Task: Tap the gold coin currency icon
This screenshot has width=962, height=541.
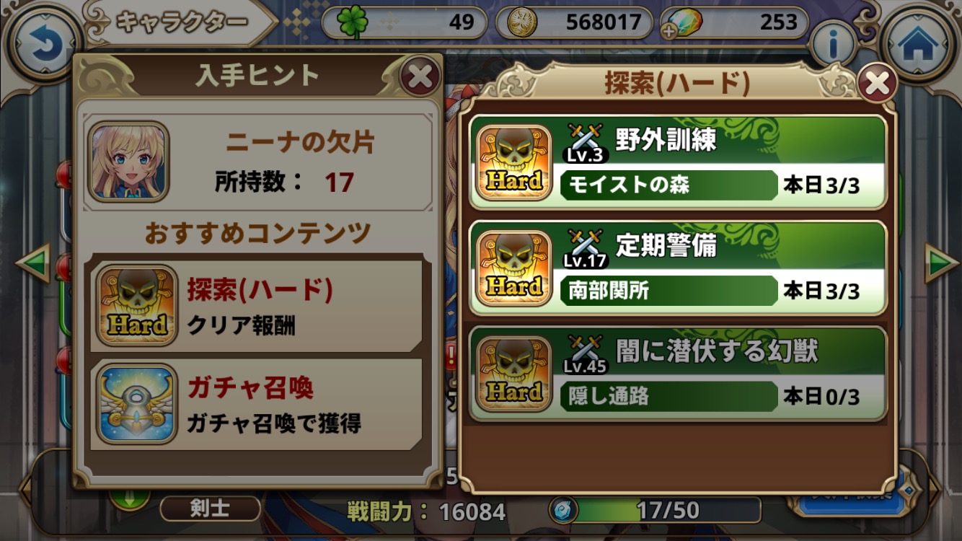Action: [522, 22]
